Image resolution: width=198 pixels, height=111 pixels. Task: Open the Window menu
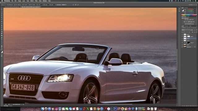45,1
